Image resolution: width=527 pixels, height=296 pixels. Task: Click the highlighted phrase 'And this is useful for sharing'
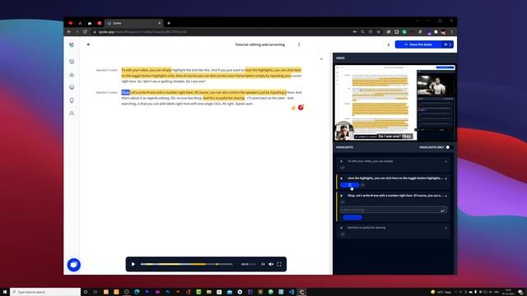[x=224, y=98]
